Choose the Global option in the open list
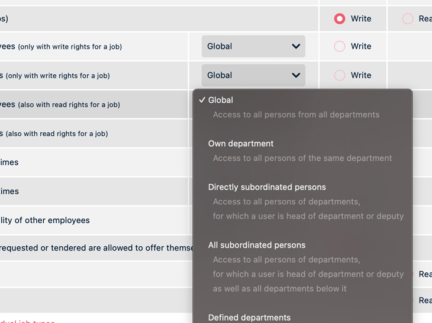Viewport: 432px width, 323px height. tap(221, 100)
